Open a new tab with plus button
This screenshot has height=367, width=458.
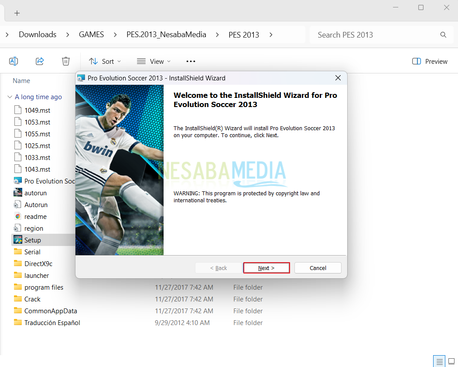tap(17, 13)
